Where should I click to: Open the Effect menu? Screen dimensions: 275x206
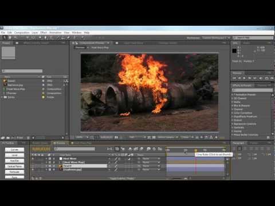[x=44, y=33]
